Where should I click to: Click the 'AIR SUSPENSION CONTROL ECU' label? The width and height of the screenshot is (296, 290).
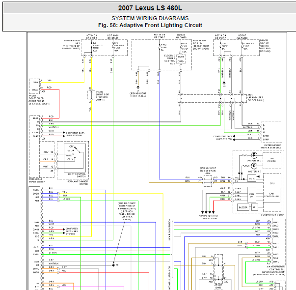pos(276,268)
